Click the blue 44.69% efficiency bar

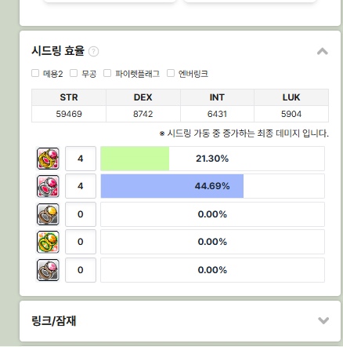172,186
